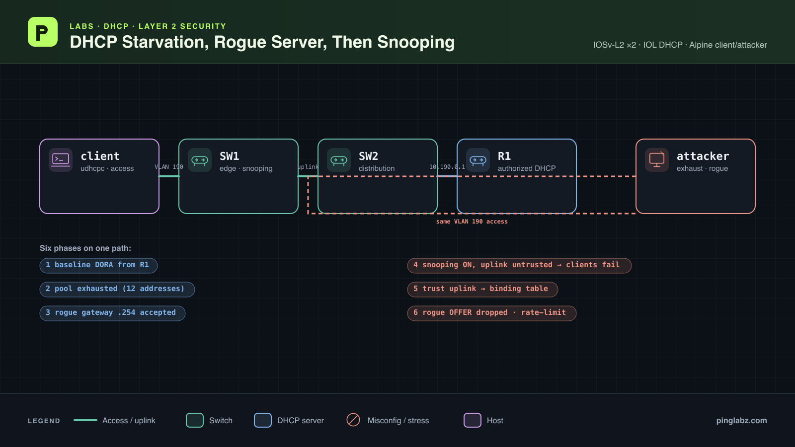
Task: Click the attacker monitor icon
Action: click(657, 160)
